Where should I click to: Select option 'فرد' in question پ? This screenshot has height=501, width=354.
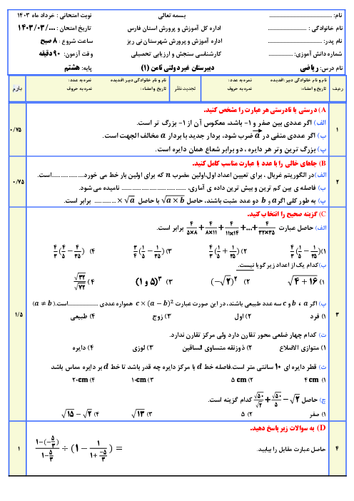(318, 316)
